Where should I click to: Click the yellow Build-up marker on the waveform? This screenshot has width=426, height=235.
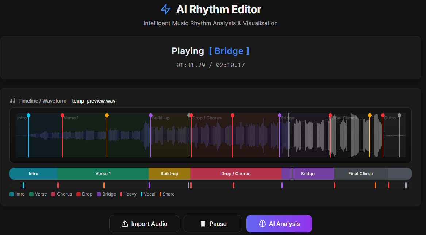click(x=107, y=115)
